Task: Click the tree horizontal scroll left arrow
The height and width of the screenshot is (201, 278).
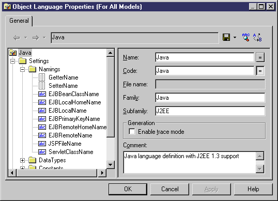Action: 12,173
